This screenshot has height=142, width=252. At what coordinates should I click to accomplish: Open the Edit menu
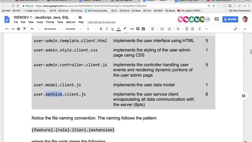(x=23, y=22)
